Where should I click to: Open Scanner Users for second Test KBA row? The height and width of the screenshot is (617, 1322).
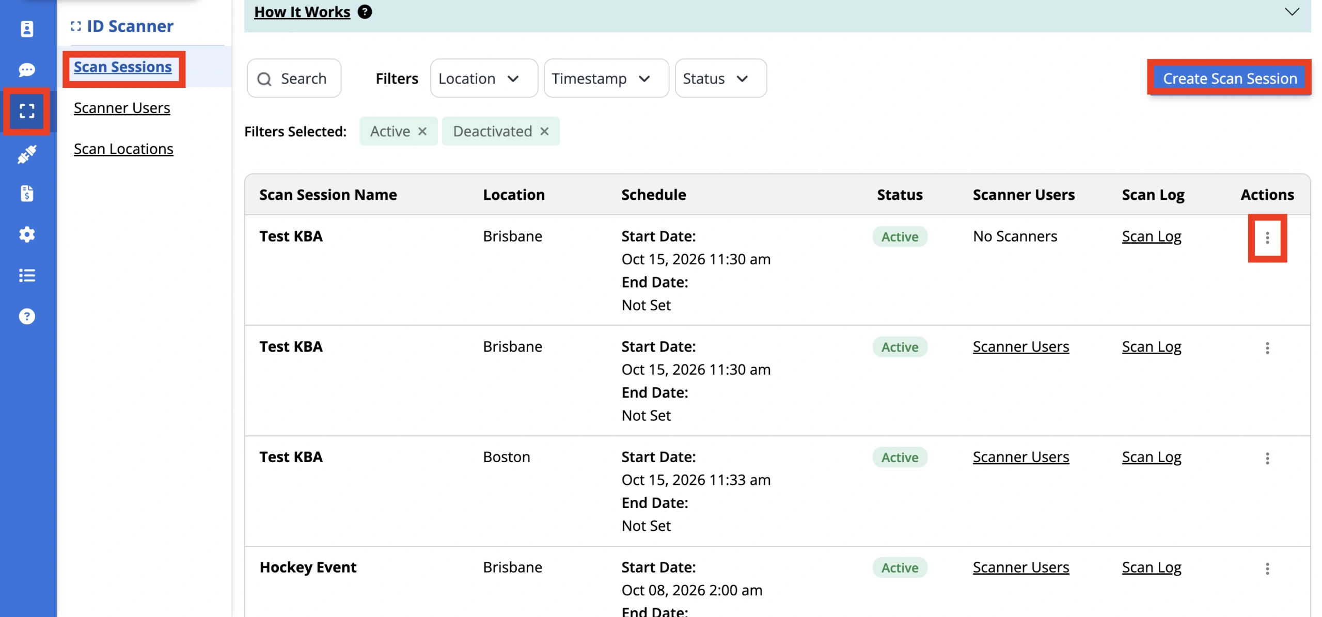tap(1020, 346)
